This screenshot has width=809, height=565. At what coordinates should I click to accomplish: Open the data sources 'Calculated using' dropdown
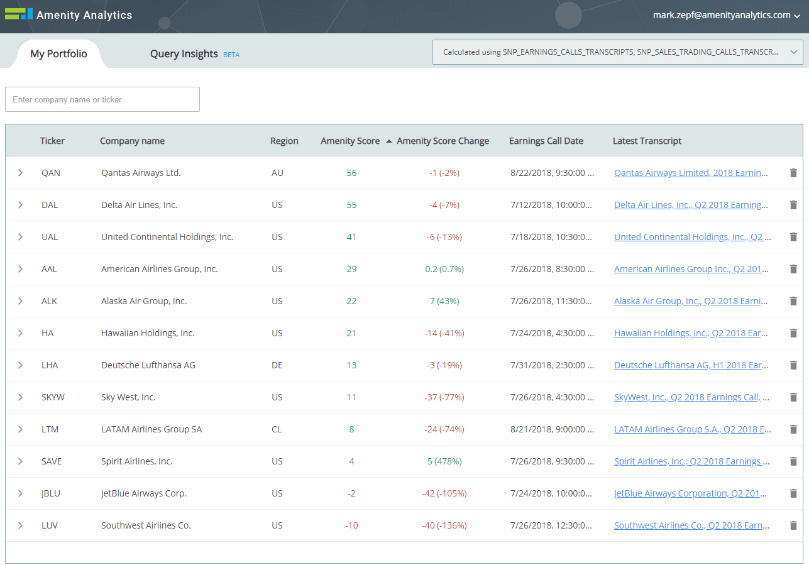617,52
